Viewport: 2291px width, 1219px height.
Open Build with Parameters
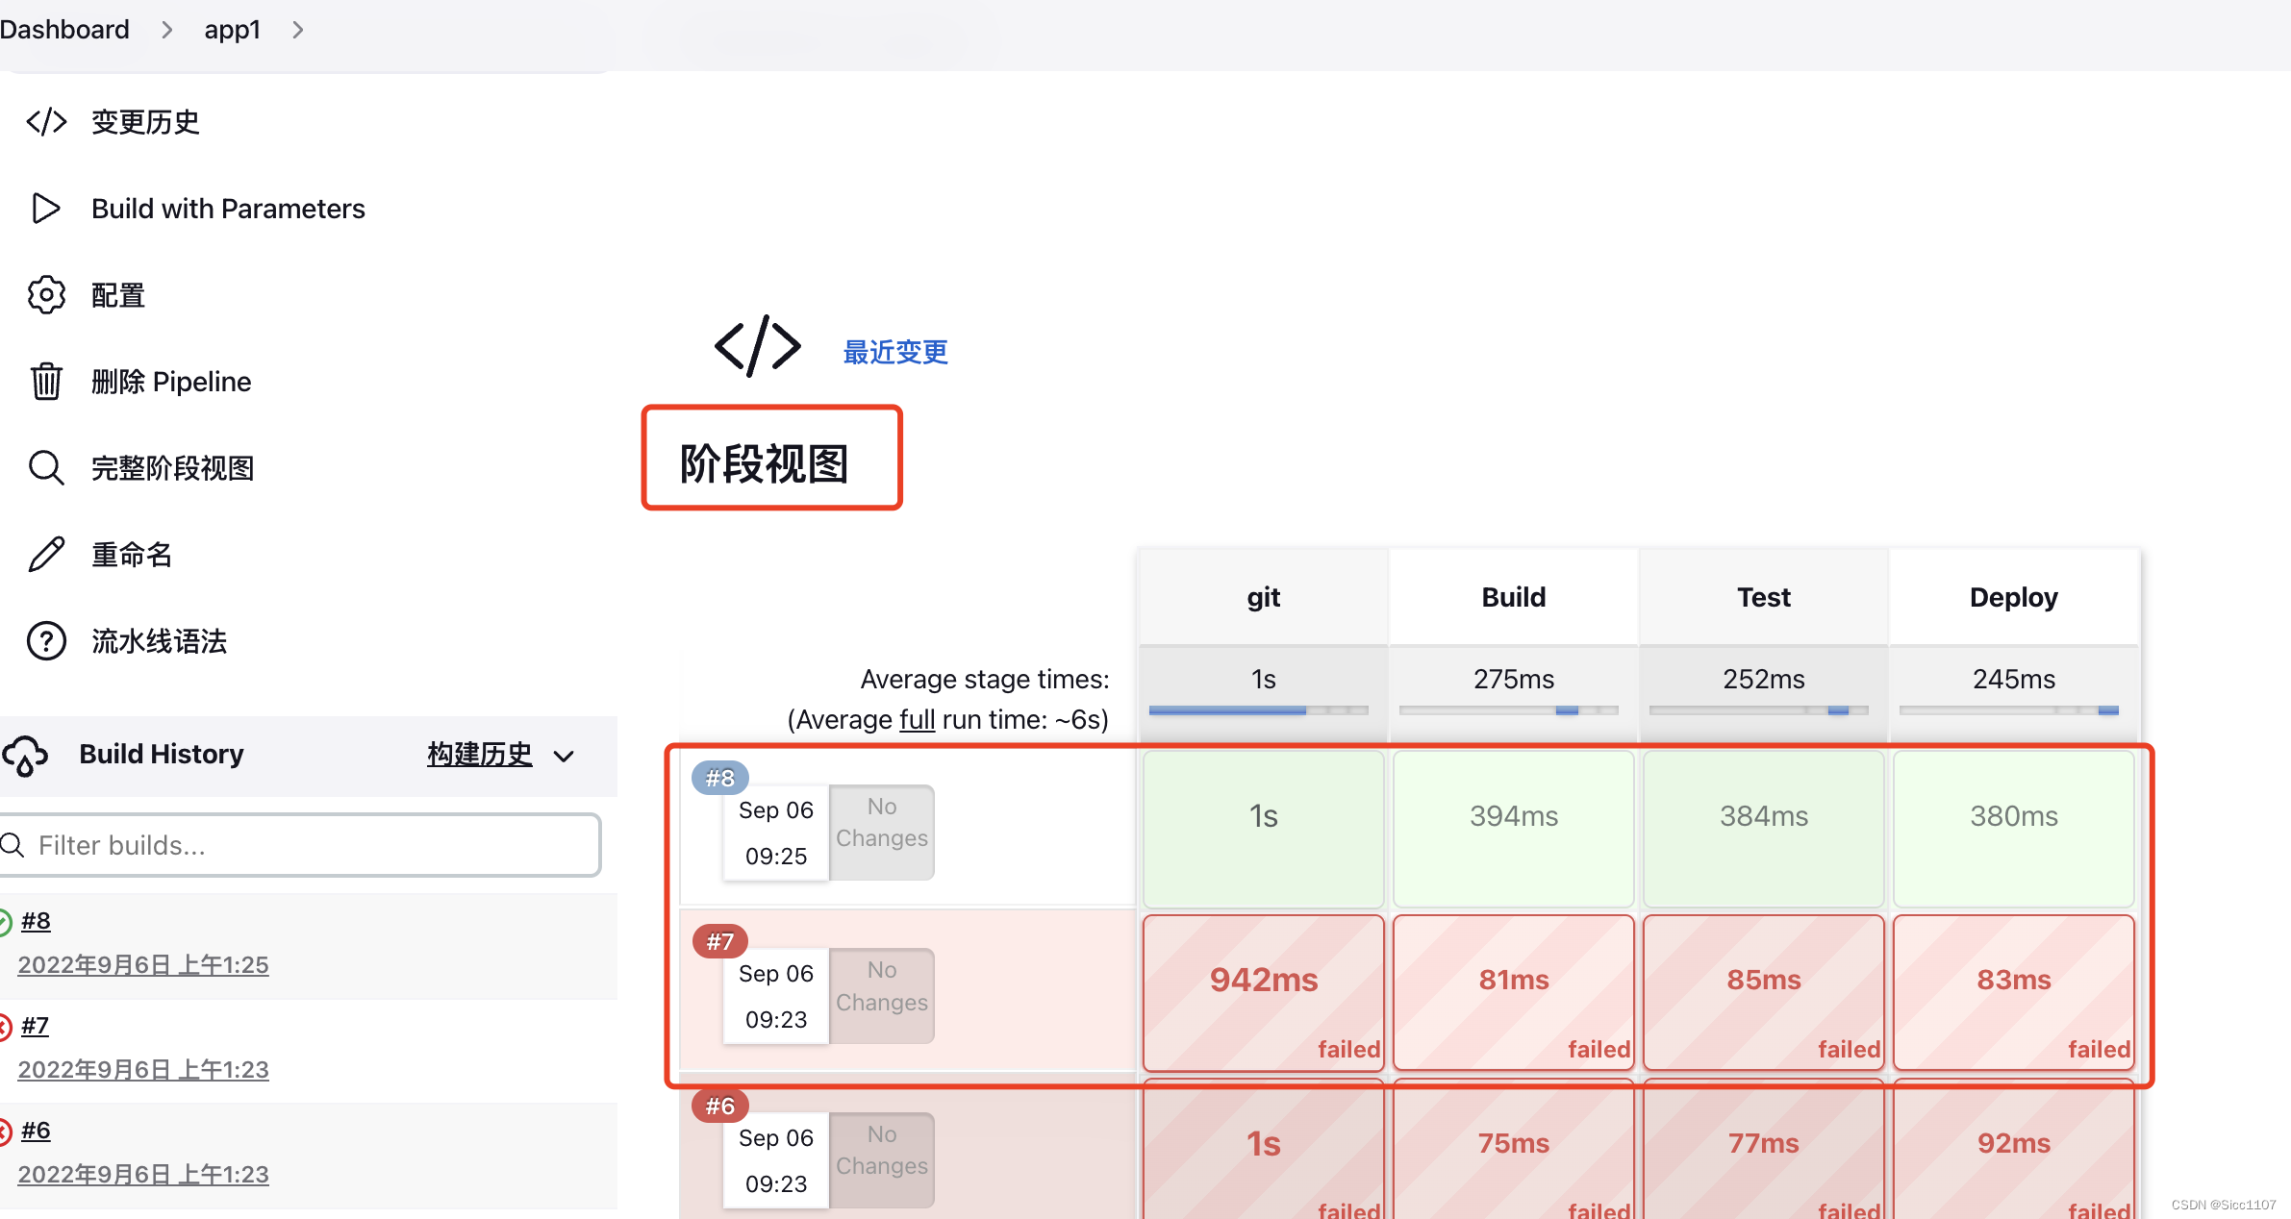(x=228, y=209)
